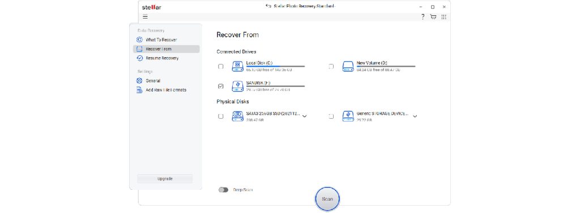580x213 pixels.
Task: Minimize the Stellar Photo Recovery window
Action: pos(421,7)
